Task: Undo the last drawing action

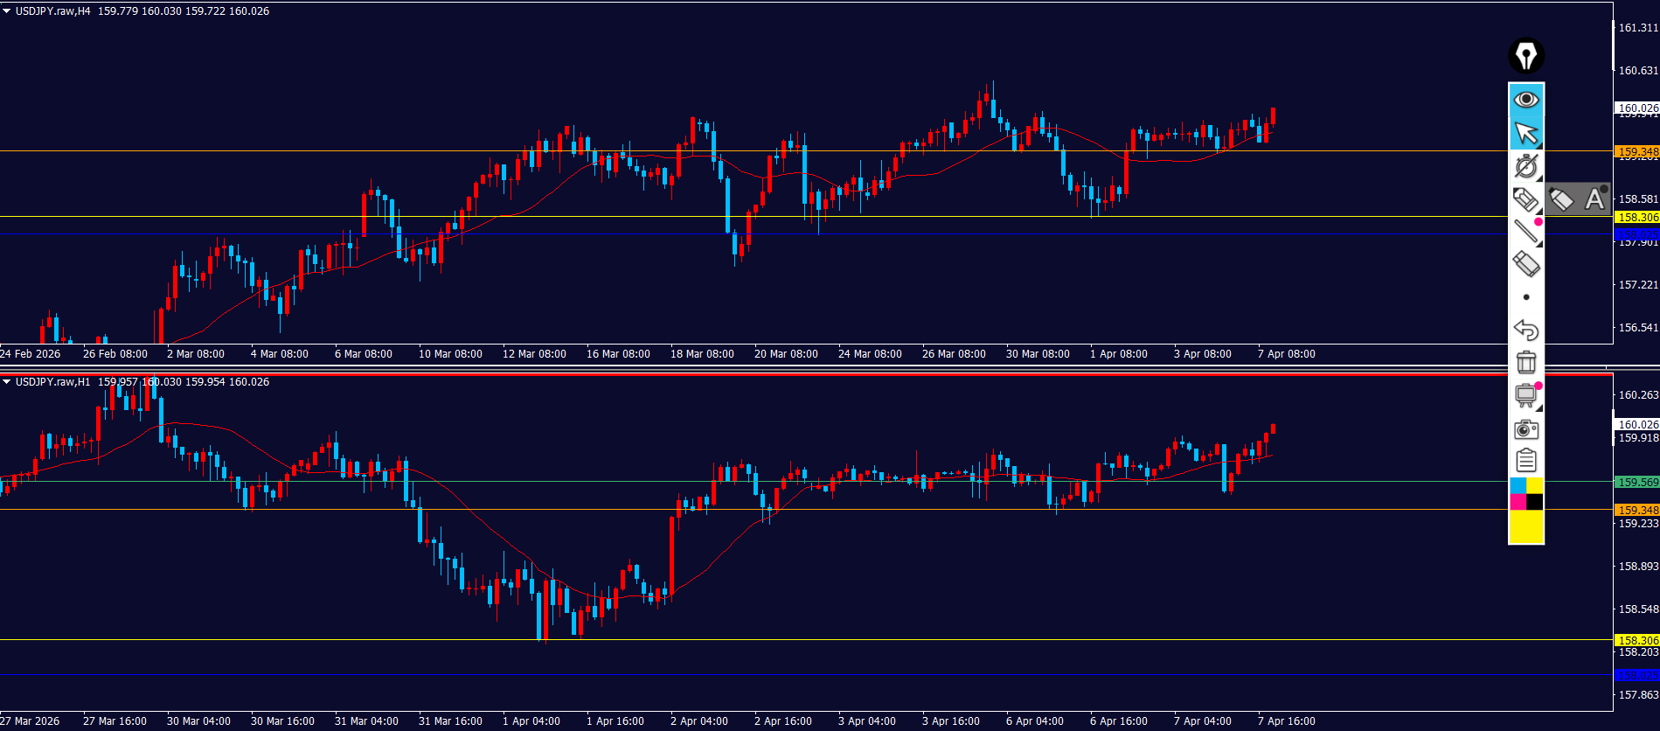Action: (1526, 330)
